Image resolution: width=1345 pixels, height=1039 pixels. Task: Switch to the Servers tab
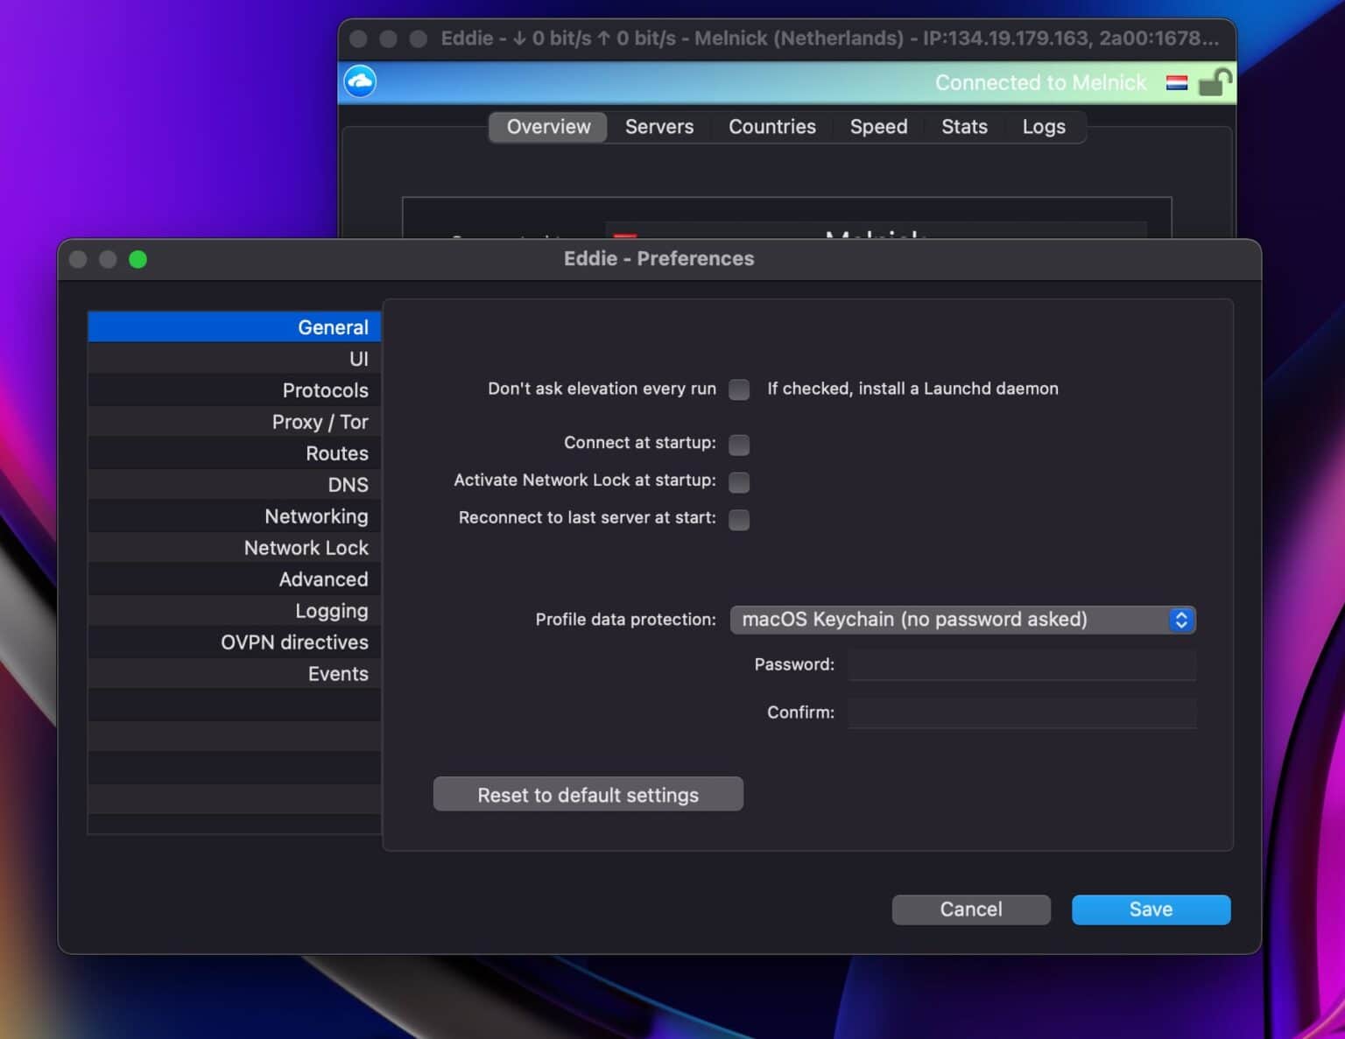(x=658, y=127)
